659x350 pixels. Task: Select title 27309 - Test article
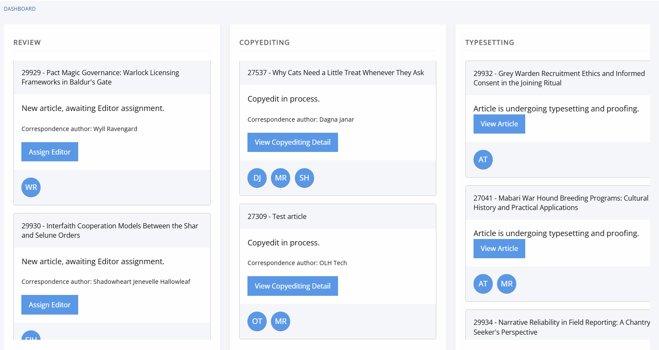click(x=277, y=216)
